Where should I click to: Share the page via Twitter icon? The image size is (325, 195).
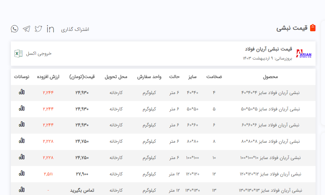tap(38, 29)
